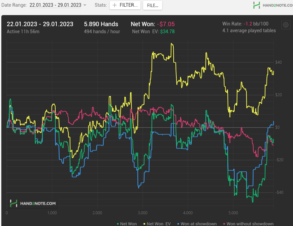Click the 0 x-axis origin label
Image resolution: width=293 pixels, height=226 pixels.
click(x=7, y=213)
